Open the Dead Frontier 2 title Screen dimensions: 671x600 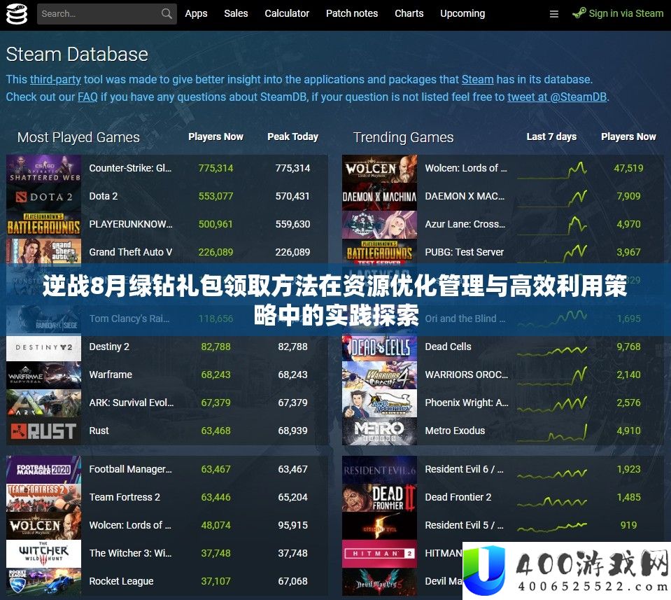[x=458, y=497]
